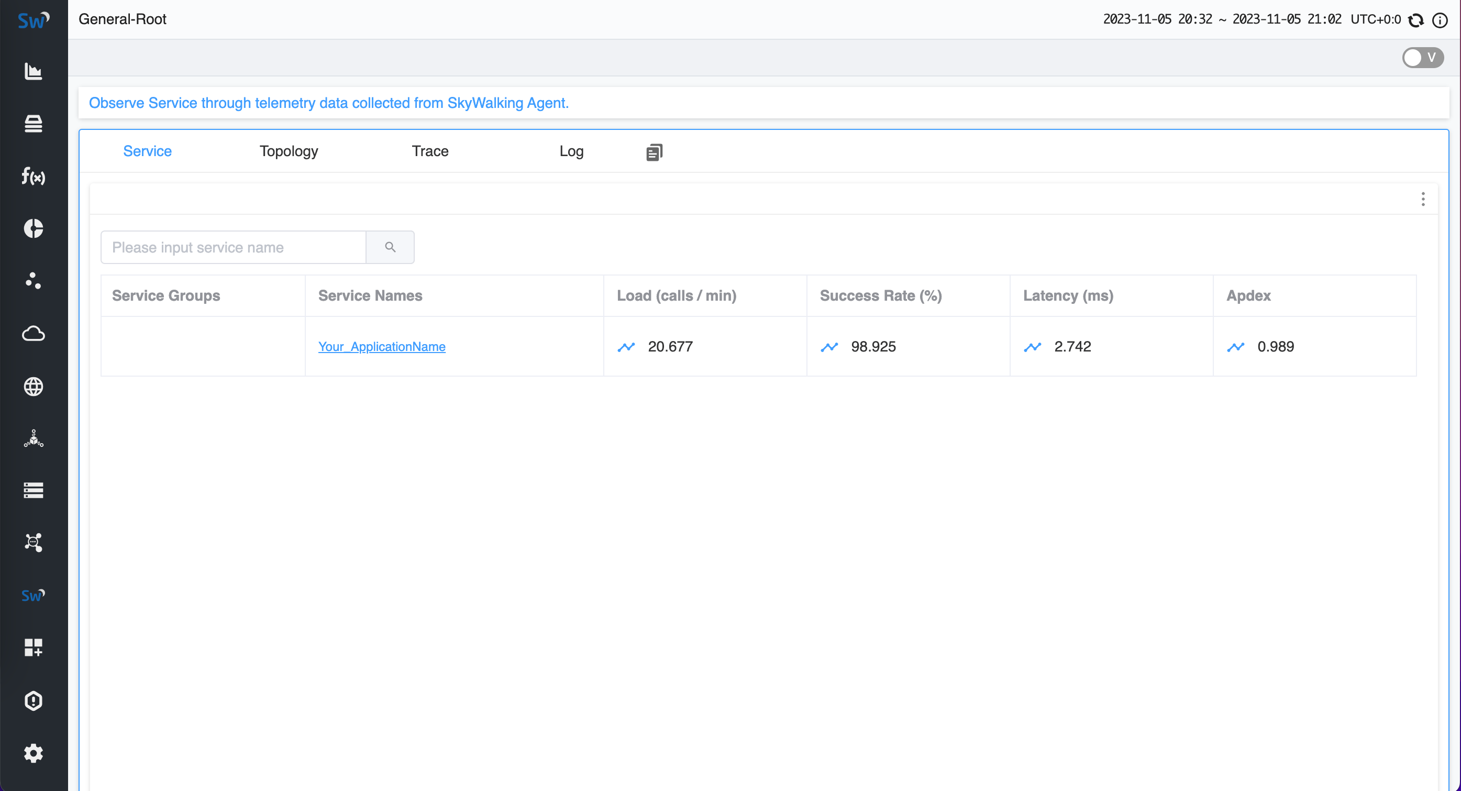The height and width of the screenshot is (791, 1461).
Task: Click the reload time range icon
Action: coord(1416,20)
